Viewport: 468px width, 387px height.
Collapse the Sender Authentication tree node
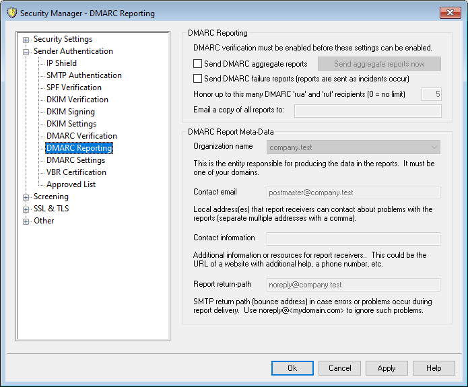pyautogui.click(x=26, y=52)
